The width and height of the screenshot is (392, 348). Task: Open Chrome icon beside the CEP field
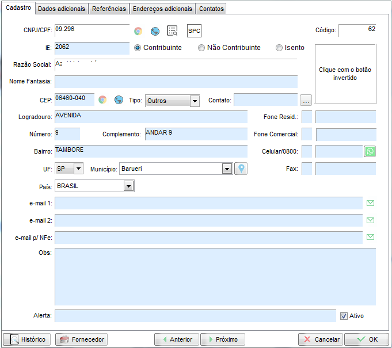pyautogui.click(x=102, y=100)
